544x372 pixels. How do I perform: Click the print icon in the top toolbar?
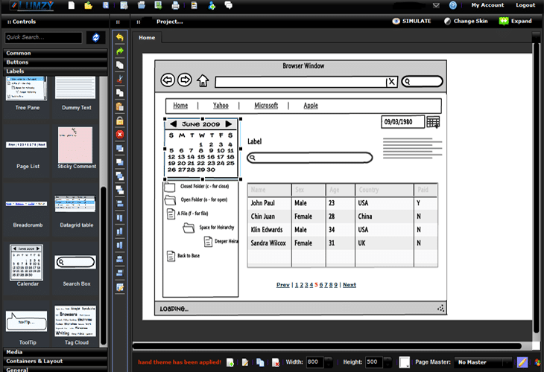pyautogui.click(x=175, y=5)
